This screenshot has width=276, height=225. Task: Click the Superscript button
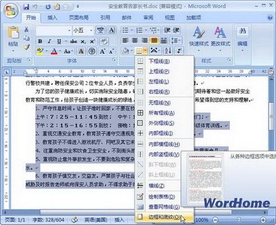pyautogui.click(x=92, y=41)
